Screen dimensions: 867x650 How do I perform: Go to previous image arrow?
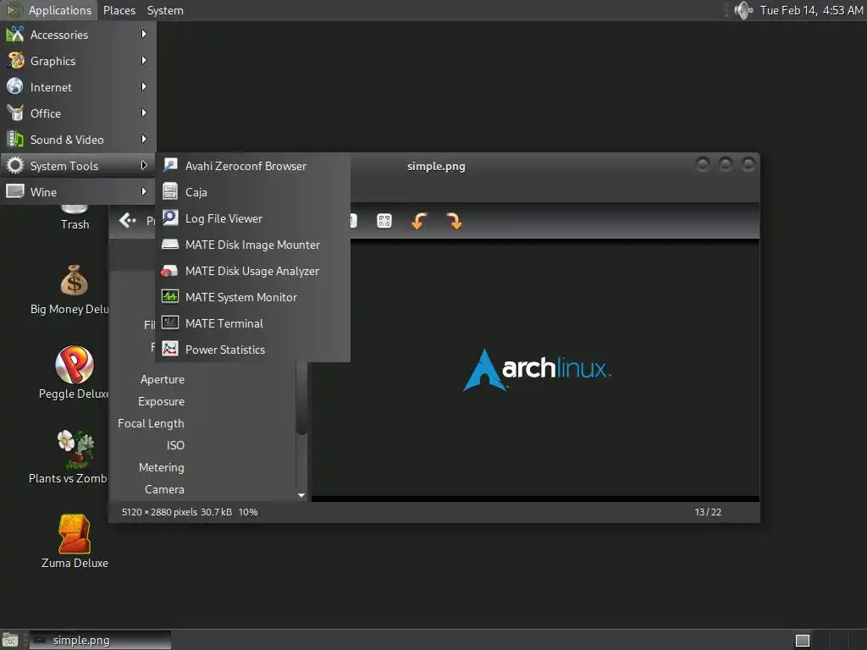(x=128, y=221)
